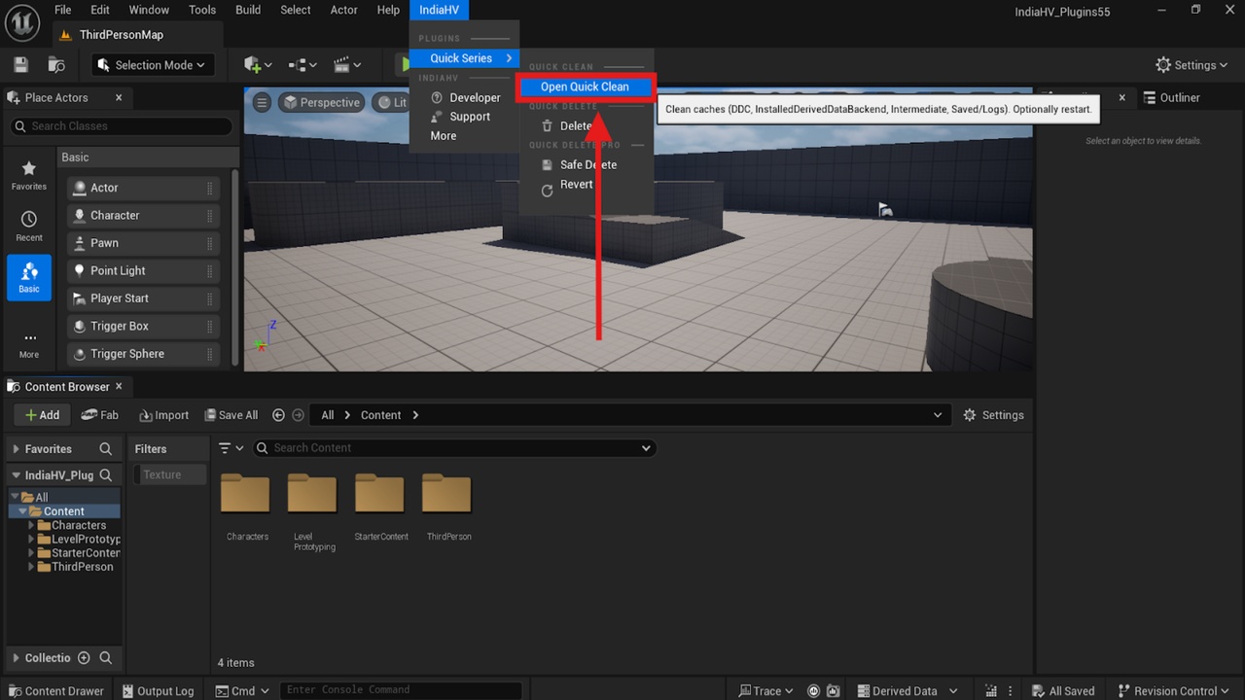Open the Favorites category in Place Actors

pyautogui.click(x=29, y=176)
